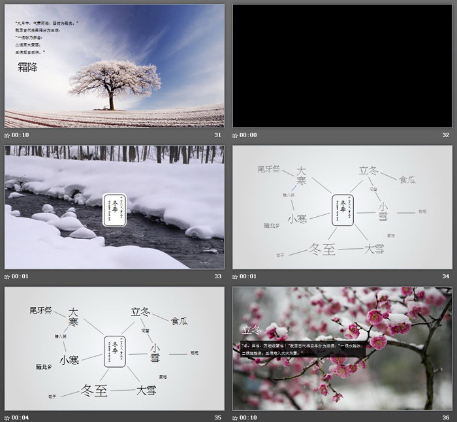Select slide 34 with the gray mind map

pyautogui.click(x=342, y=207)
